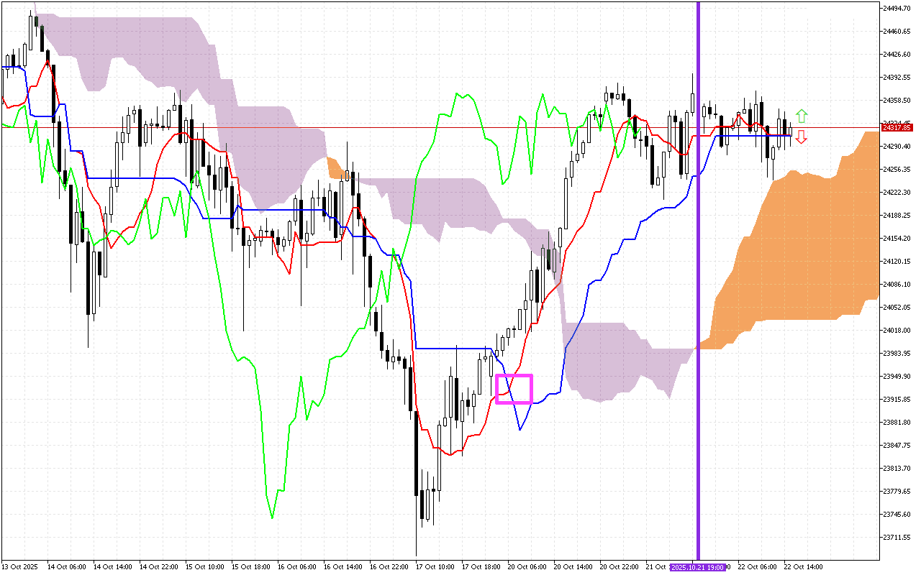Click the 16 Oct 22:00 time axis label
The width and height of the screenshot is (921, 575).
tap(388, 567)
